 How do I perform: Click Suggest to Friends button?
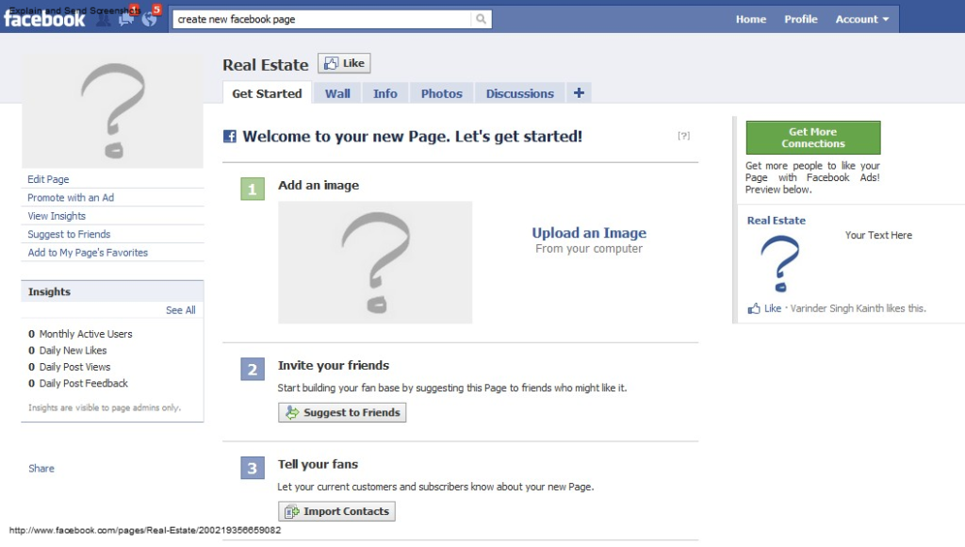pos(342,413)
